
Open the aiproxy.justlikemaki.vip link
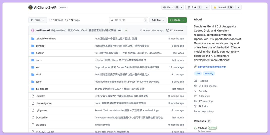pyautogui.click(x=211, y=67)
